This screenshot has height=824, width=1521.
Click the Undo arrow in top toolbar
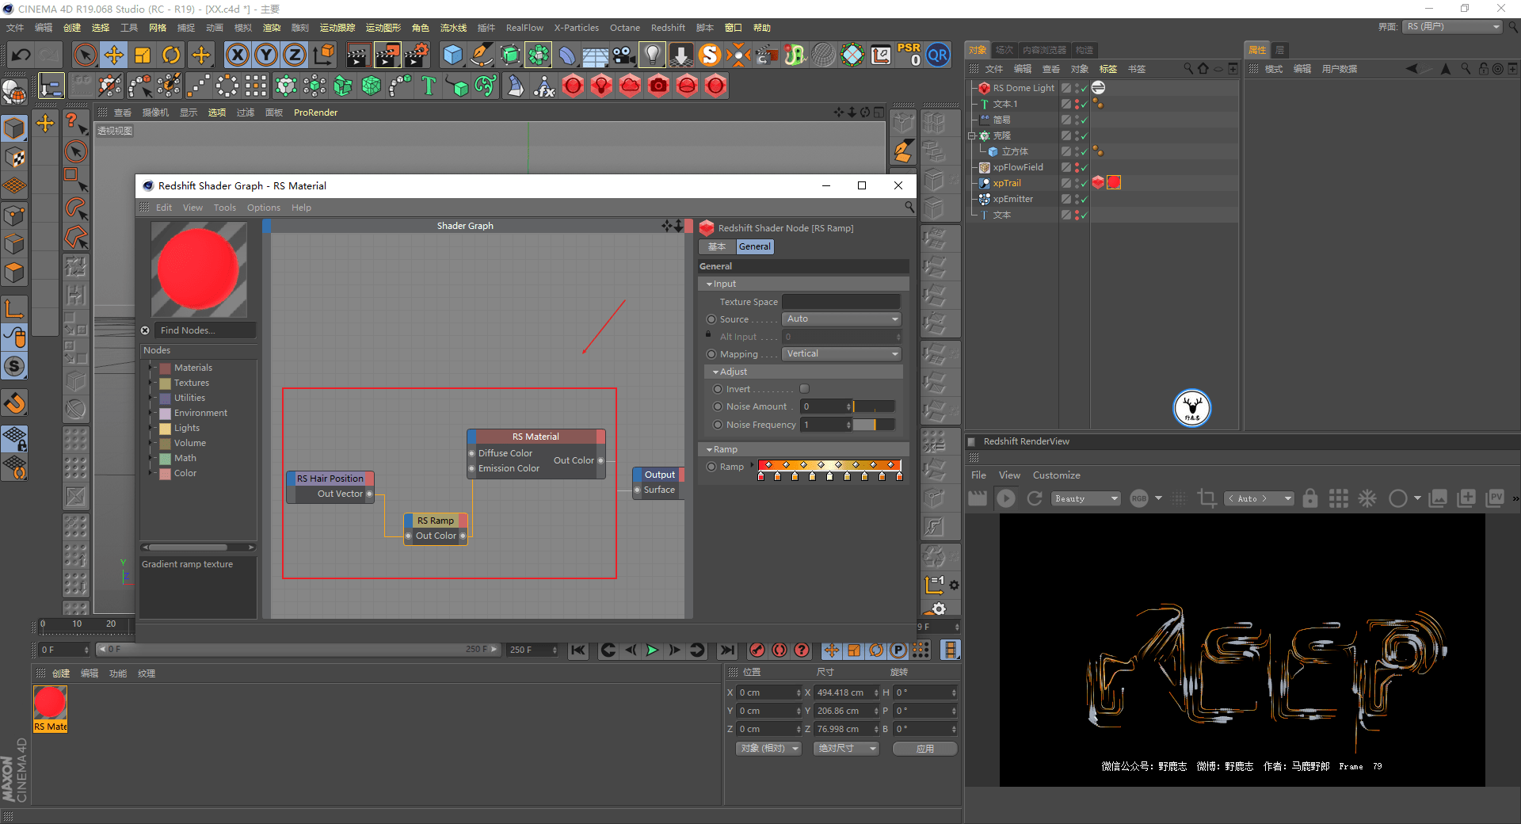click(21, 55)
